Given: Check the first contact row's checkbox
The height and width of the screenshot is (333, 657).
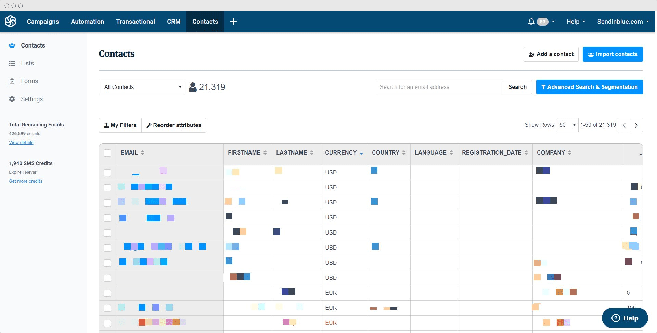Looking at the screenshot, I should coord(107,173).
